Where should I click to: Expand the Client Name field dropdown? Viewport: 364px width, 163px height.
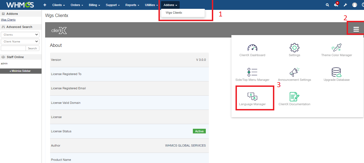pos(20,42)
